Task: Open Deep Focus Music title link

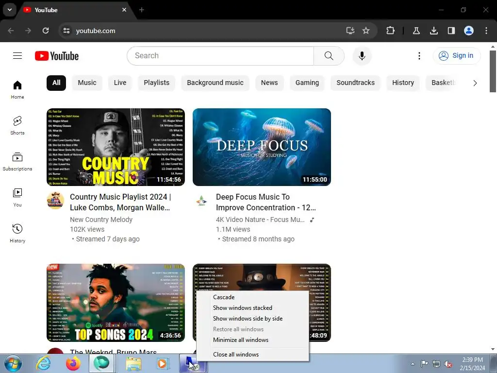Action: [x=265, y=202]
